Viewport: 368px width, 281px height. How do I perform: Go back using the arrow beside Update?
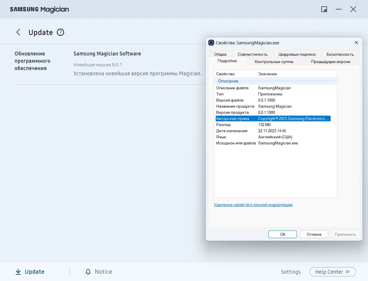click(18, 32)
